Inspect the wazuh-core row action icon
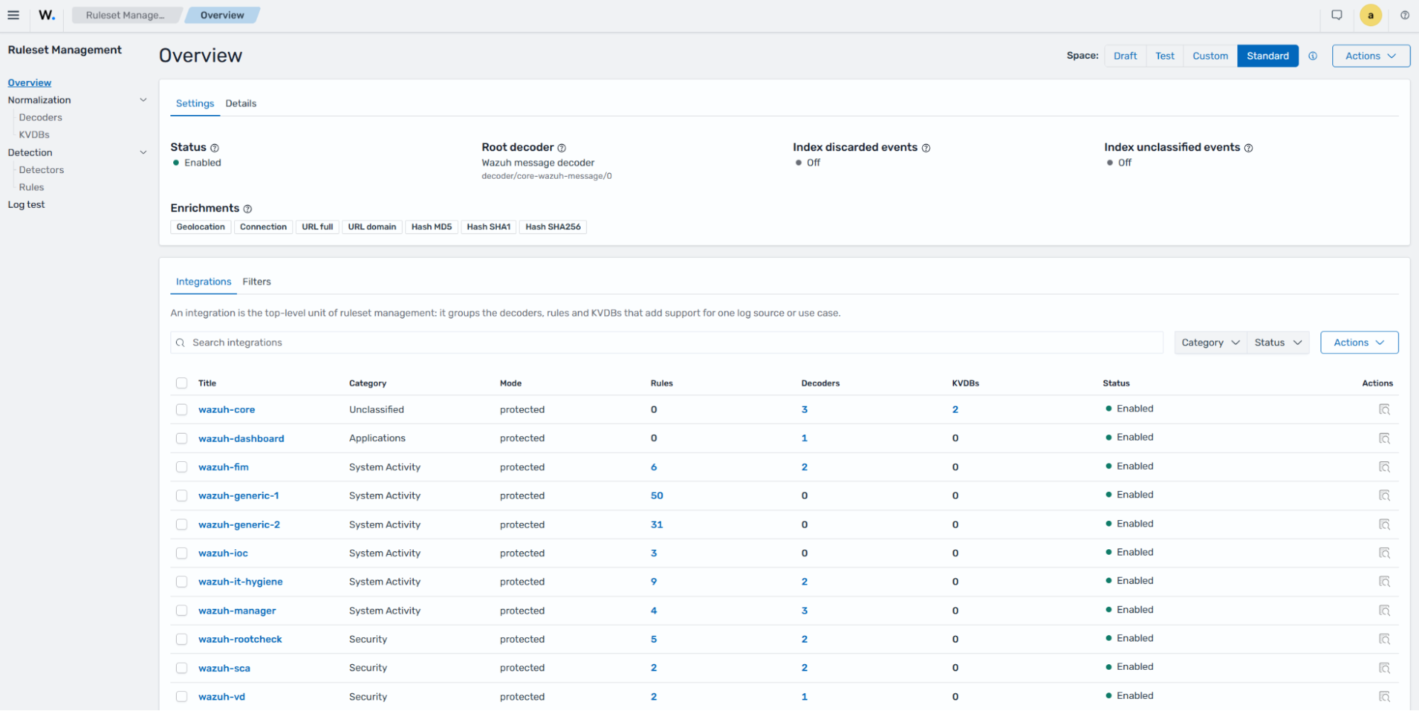Screen dimensions: 1419x711 coord(1384,409)
